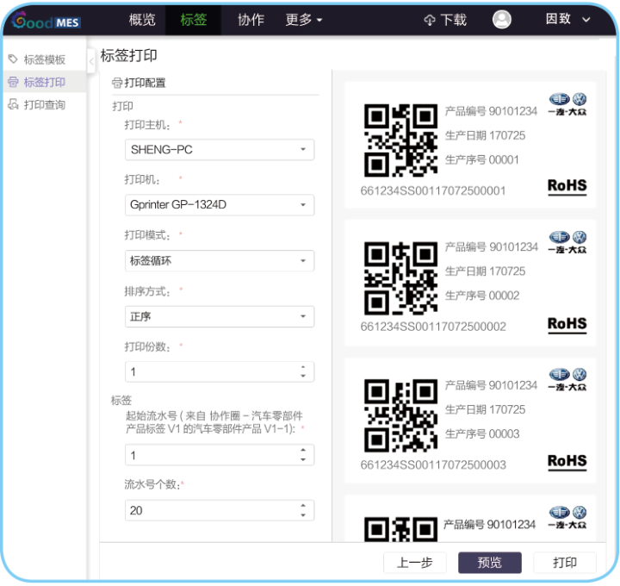
Task: Open the 打印机 Gprinter GP-1324D dropdown
Action: pyautogui.click(x=220, y=205)
